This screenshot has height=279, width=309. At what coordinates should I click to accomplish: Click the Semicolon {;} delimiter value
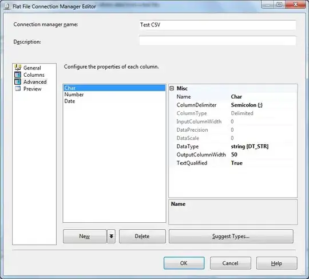coord(247,105)
